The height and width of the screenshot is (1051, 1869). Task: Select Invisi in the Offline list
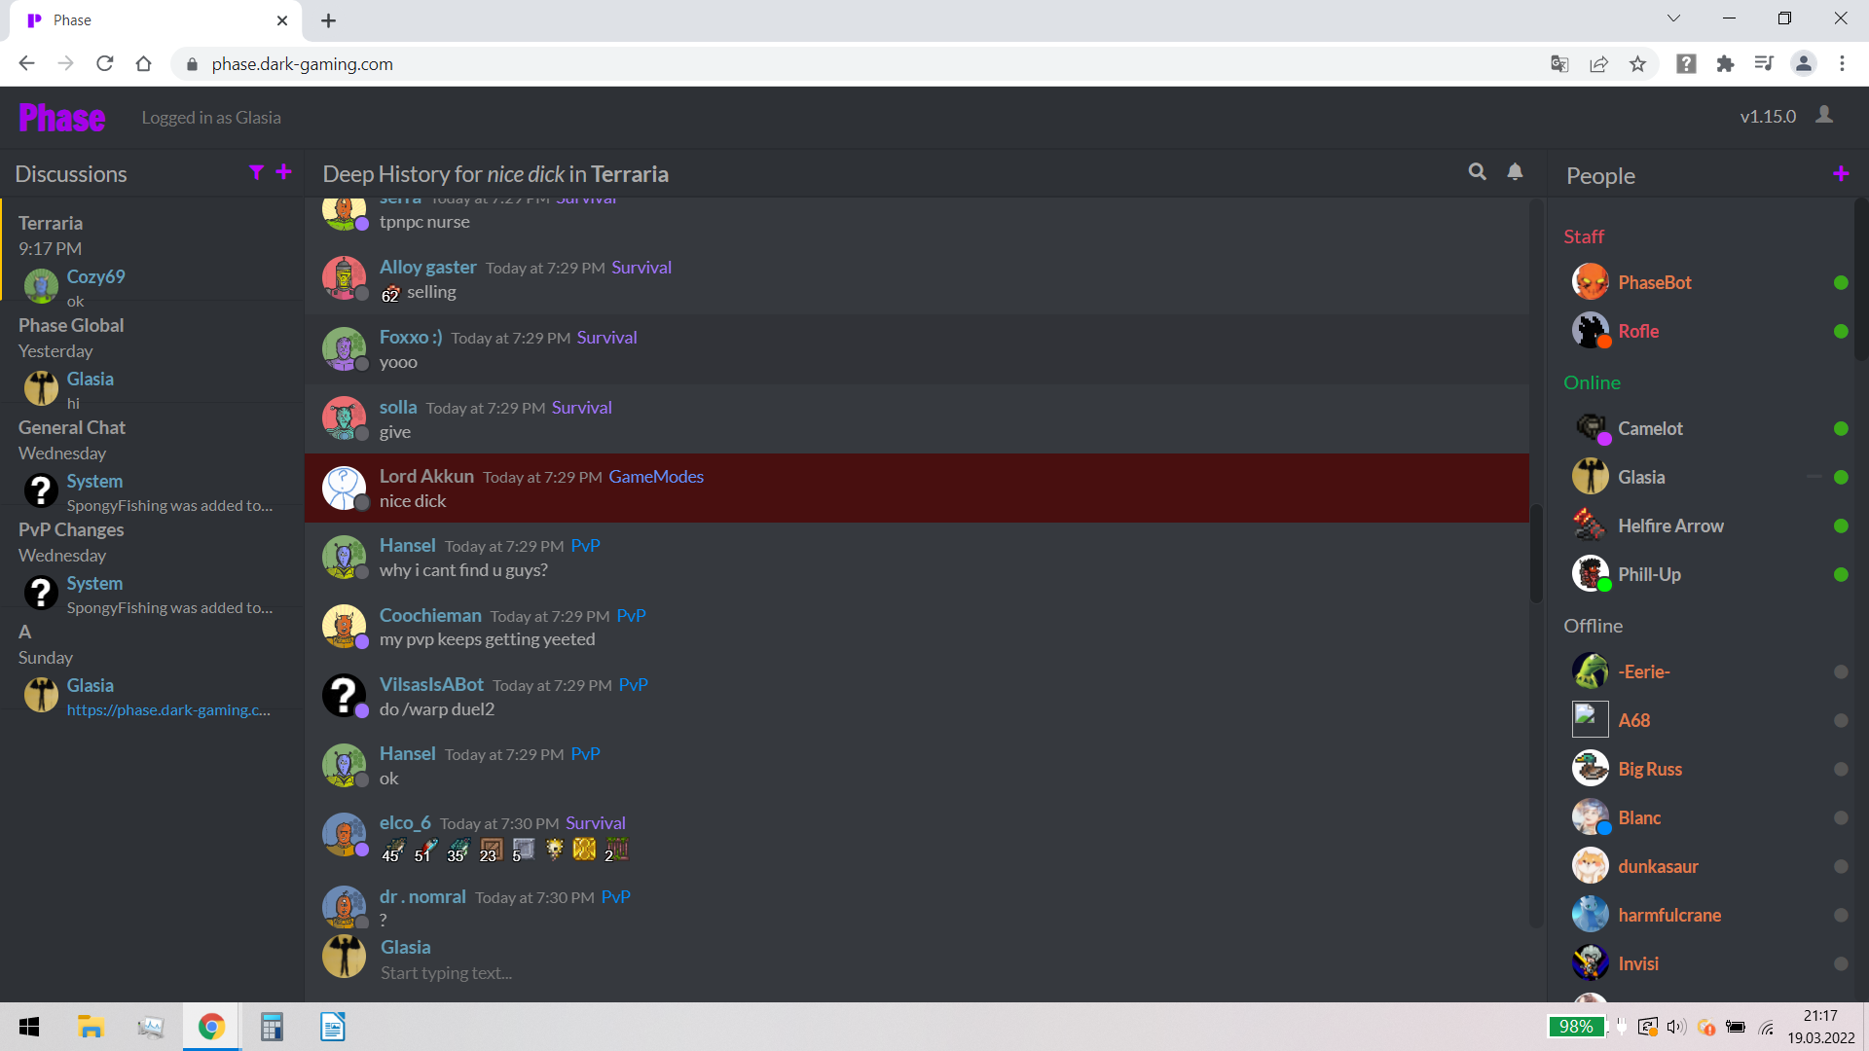coord(1638,963)
